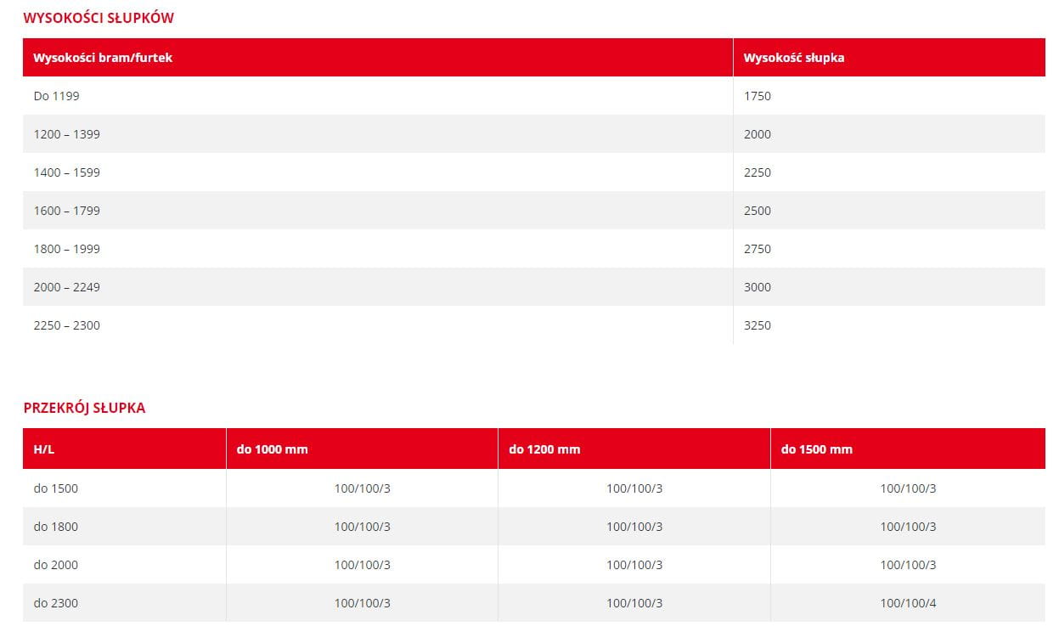Screen dimensions: 1059x632
Task: Click the post height value 2500
Action: [758, 211]
